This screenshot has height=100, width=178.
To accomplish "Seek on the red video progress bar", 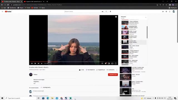I will tap(73, 62).
